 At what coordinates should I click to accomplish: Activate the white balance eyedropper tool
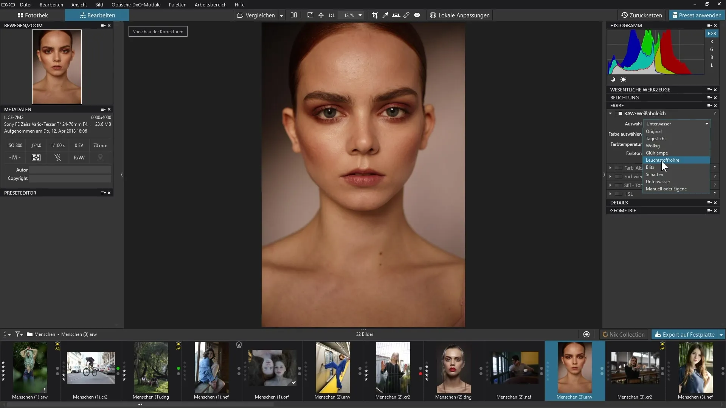385,15
